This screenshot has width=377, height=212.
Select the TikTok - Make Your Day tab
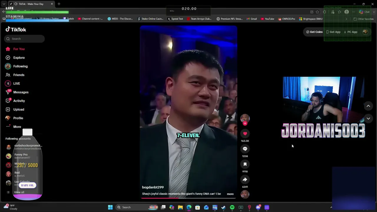click(x=31, y=4)
